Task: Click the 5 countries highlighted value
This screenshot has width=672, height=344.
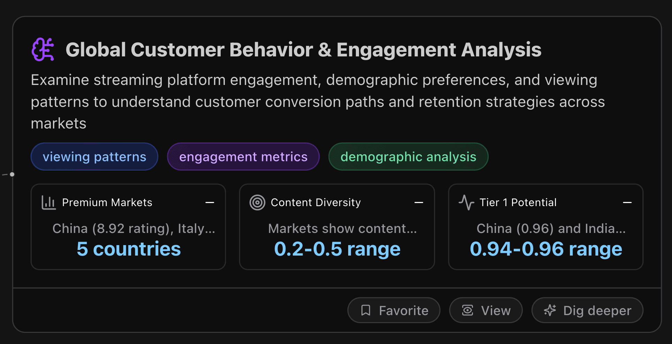Action: (x=128, y=248)
